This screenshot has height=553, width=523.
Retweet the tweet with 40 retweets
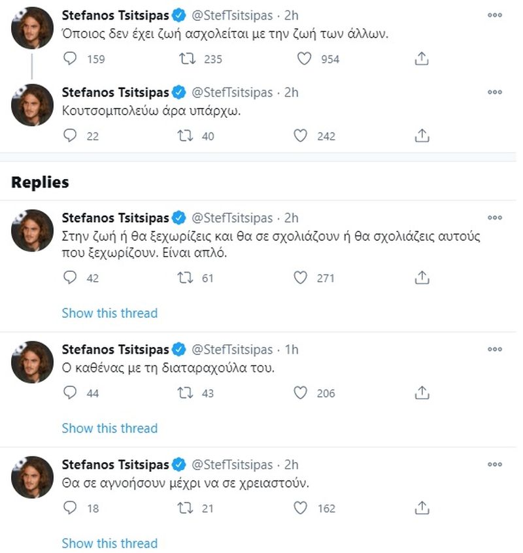coord(186,136)
